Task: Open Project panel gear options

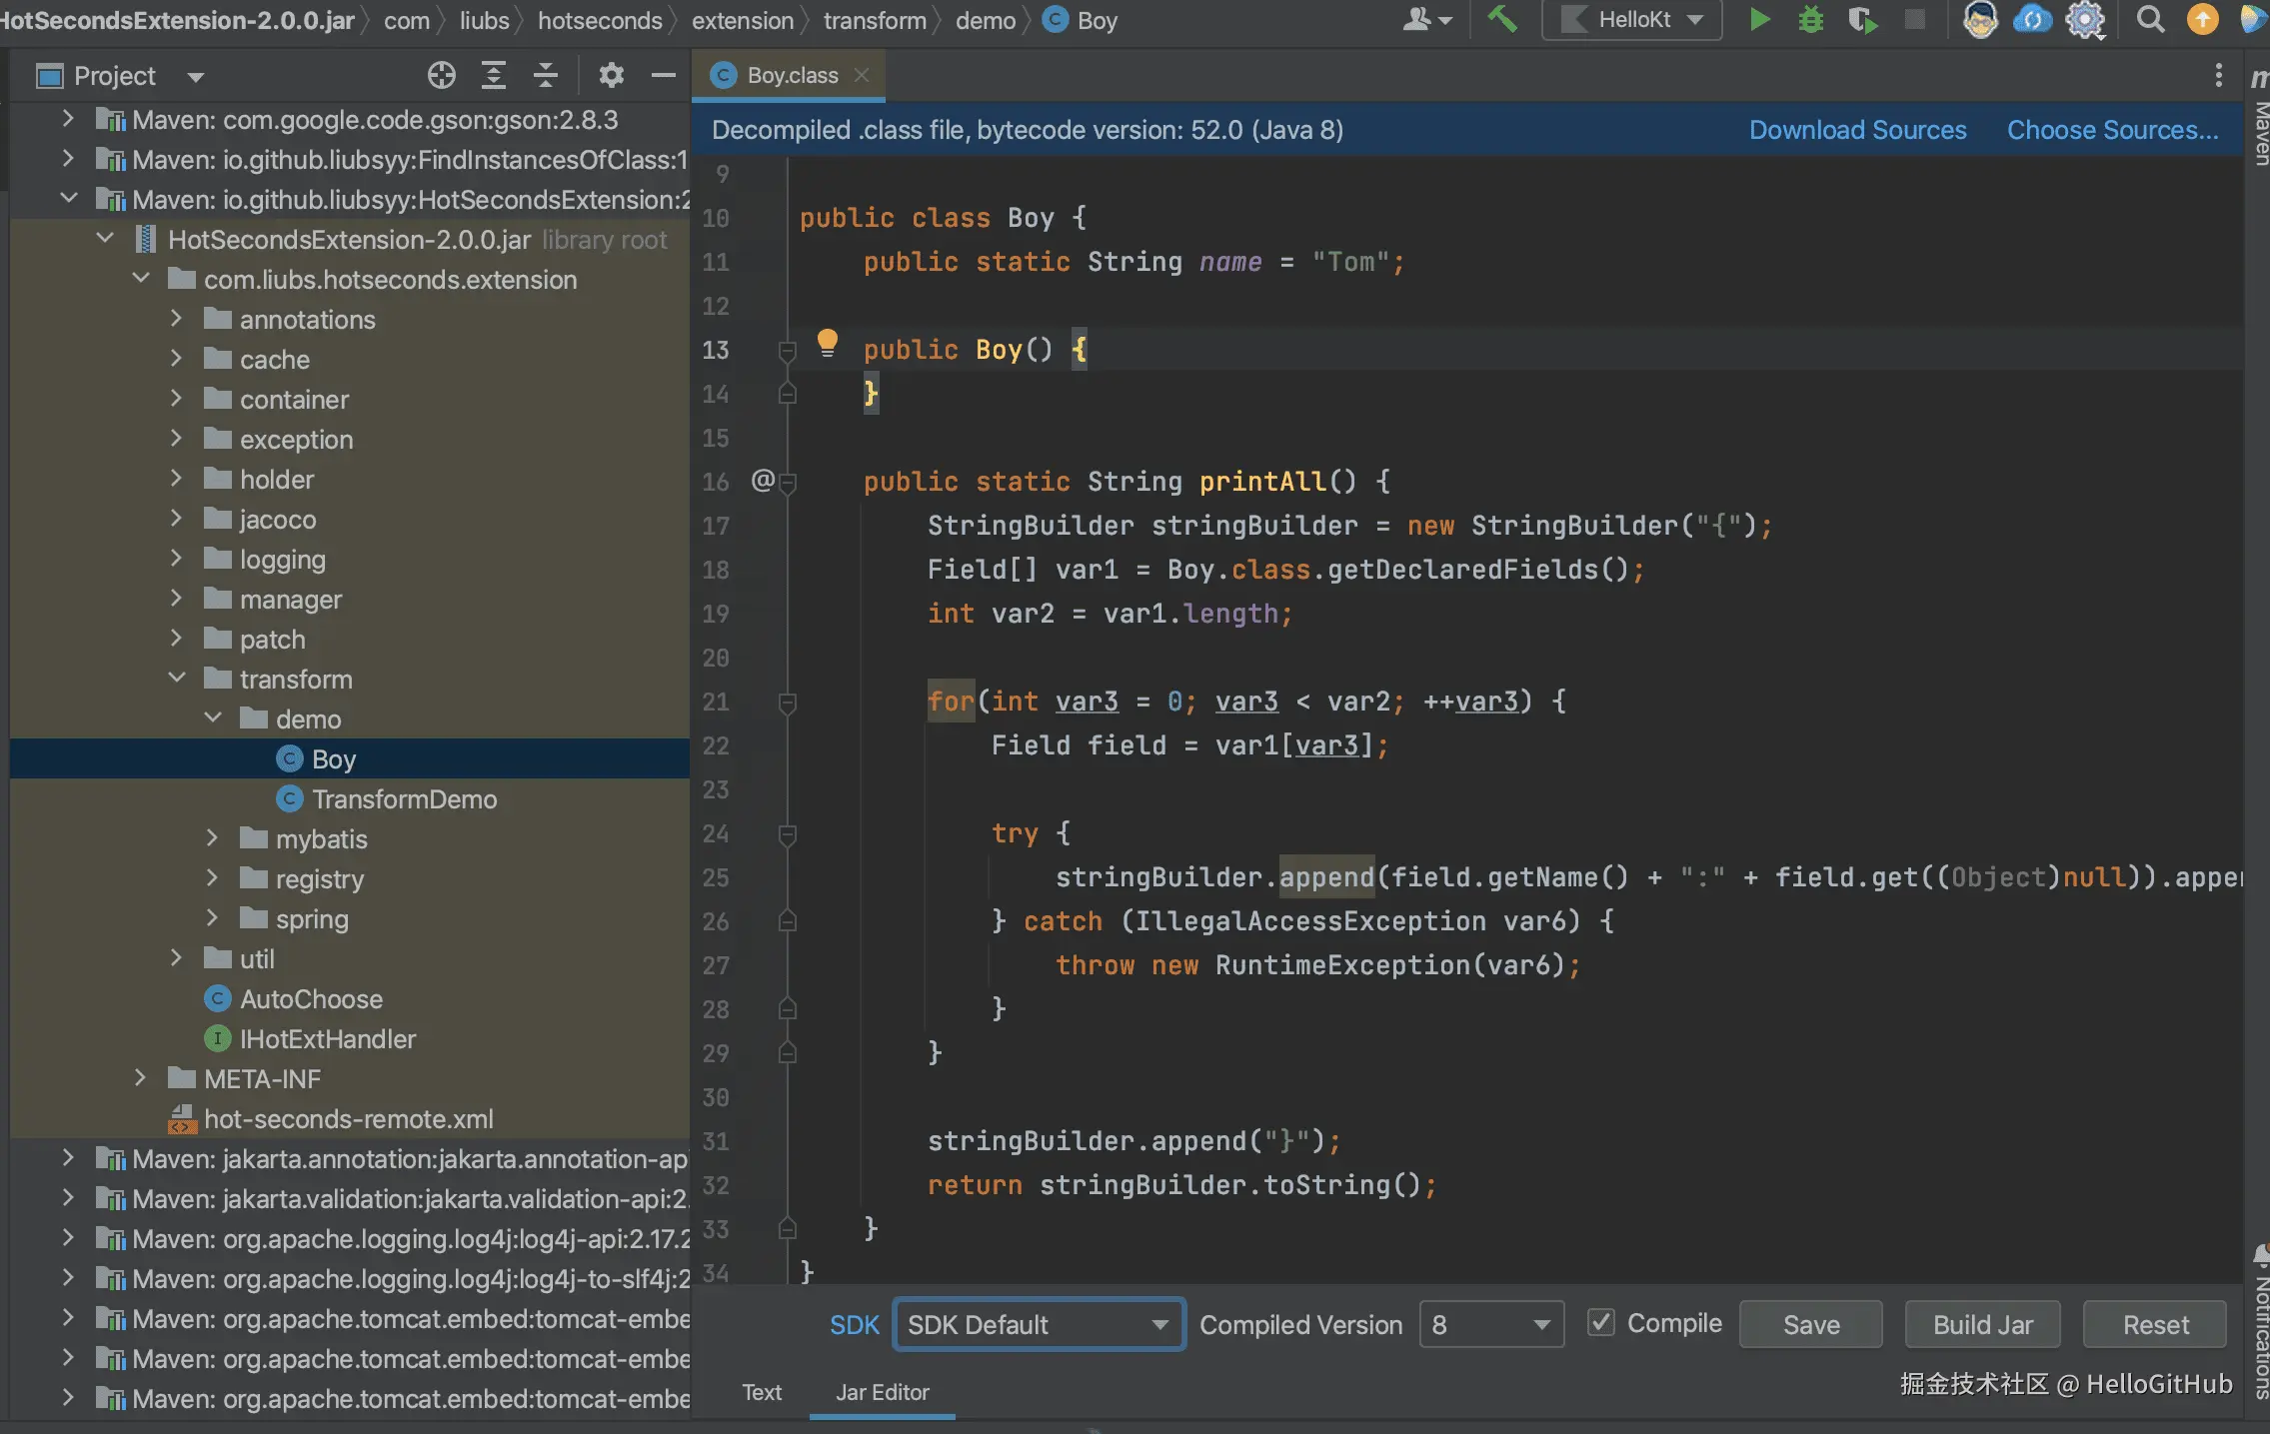Action: [x=611, y=76]
